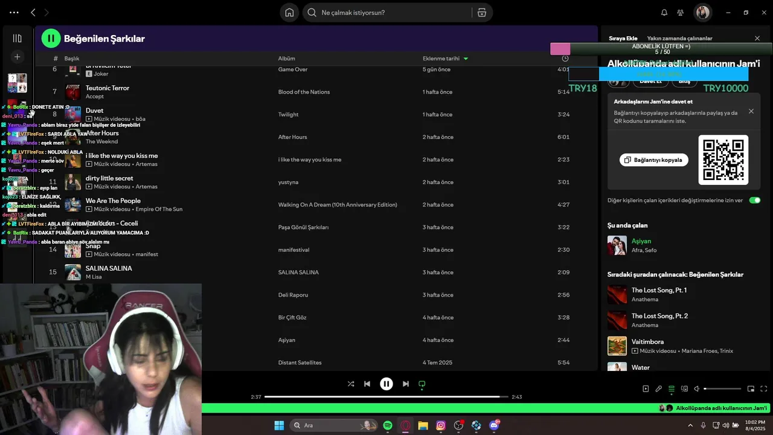
Task: Navigate forward with the right arrow
Action: [x=47, y=13]
